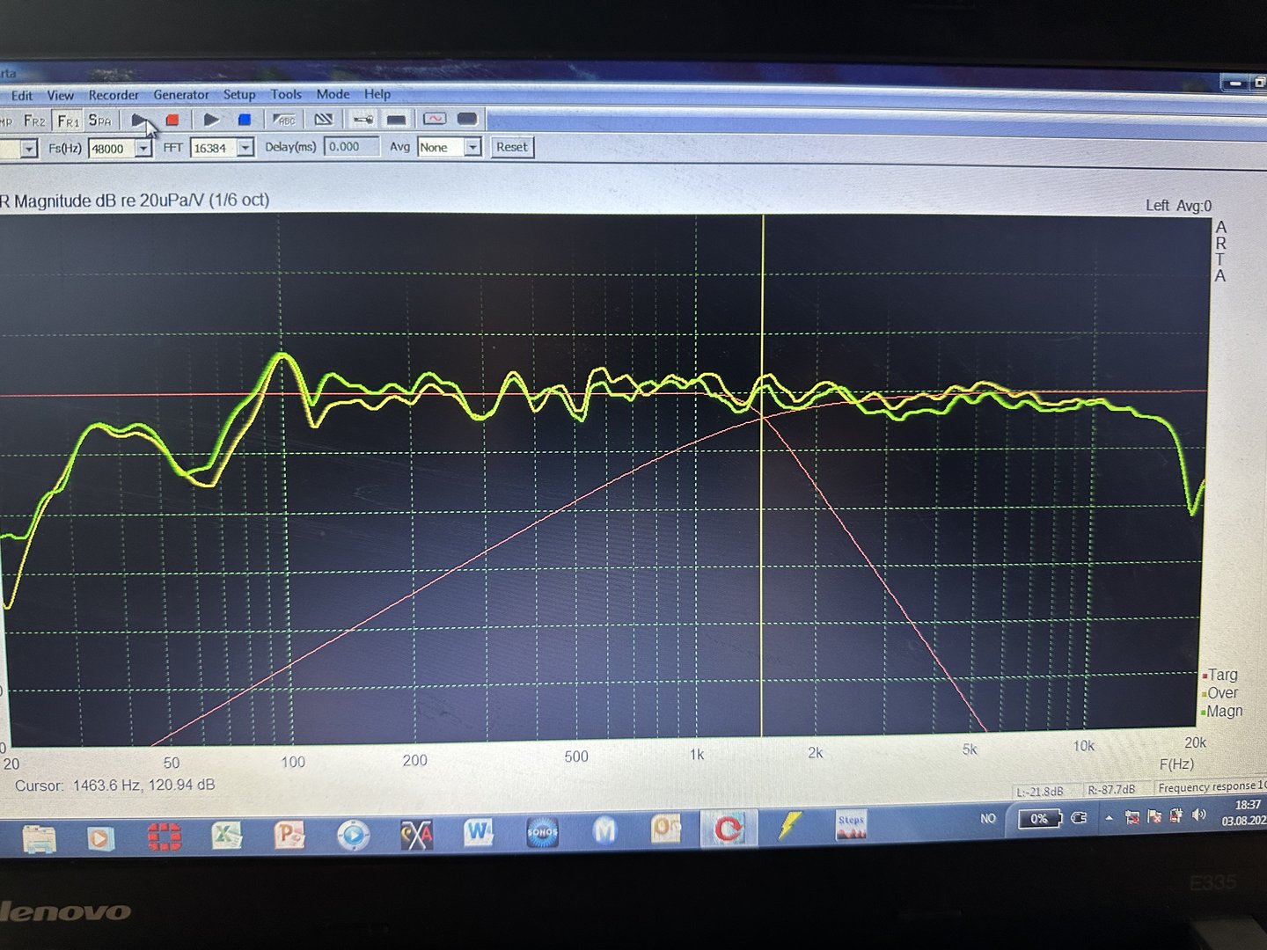The width and height of the screenshot is (1267, 950).
Task: Click the Delay(ms) input field
Action: click(x=351, y=147)
